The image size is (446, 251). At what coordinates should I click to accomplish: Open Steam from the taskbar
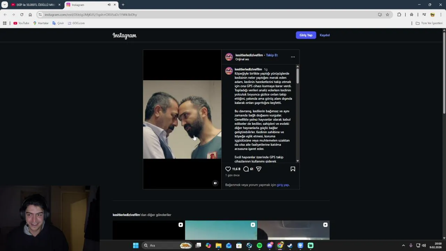[290, 245]
